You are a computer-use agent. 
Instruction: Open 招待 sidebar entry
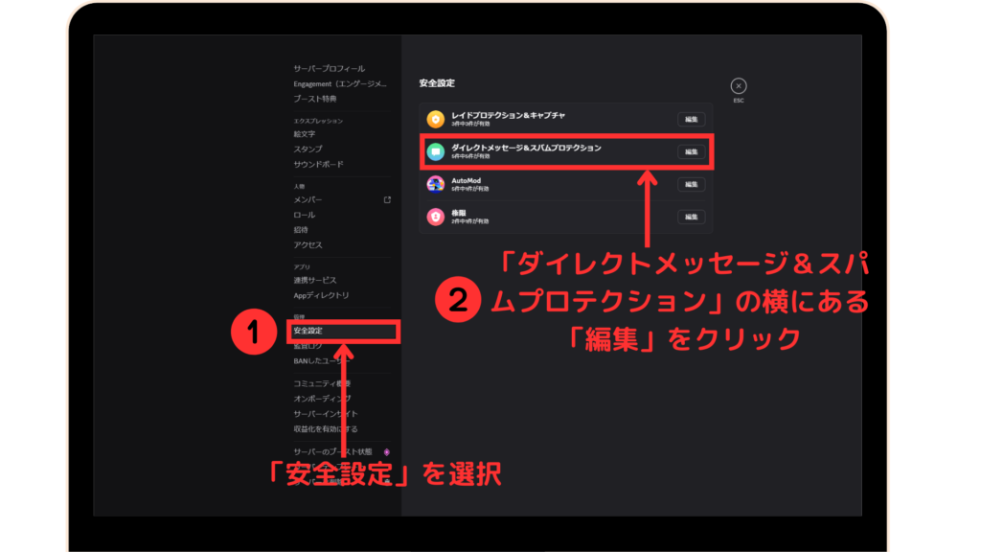pos(301,230)
